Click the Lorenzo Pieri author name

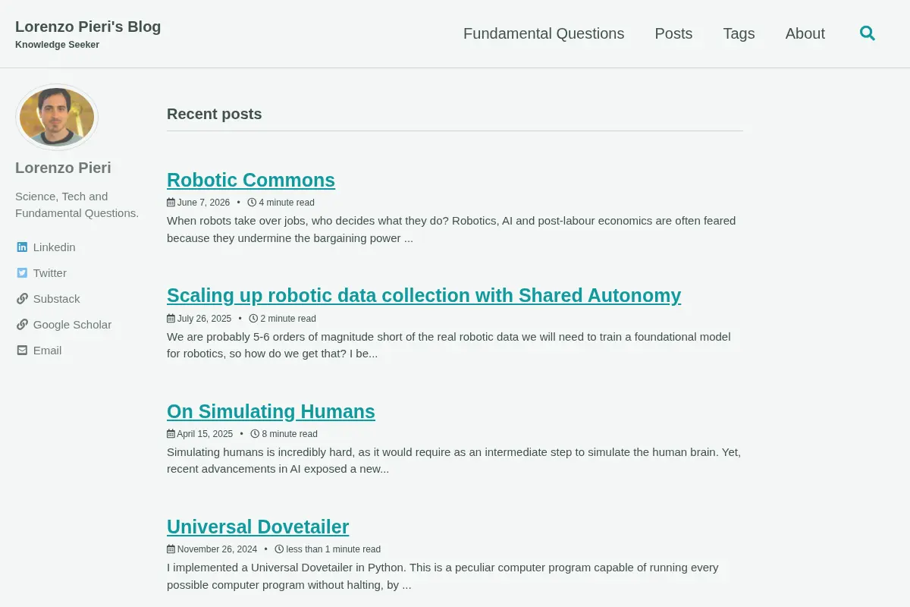coord(63,168)
